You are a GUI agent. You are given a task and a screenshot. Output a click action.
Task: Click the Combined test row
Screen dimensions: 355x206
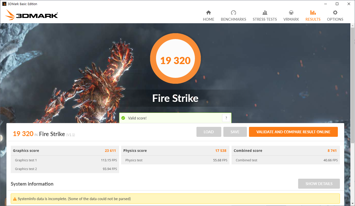(286, 160)
